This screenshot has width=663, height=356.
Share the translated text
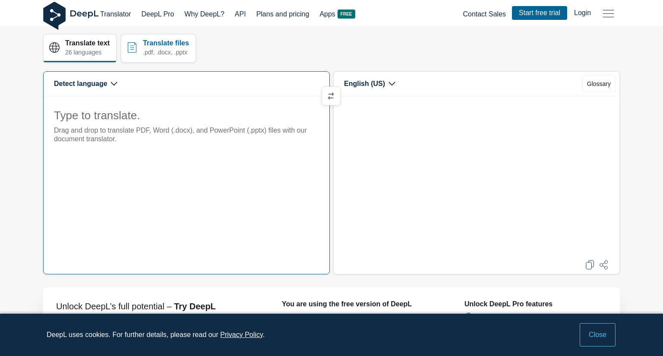click(604, 265)
